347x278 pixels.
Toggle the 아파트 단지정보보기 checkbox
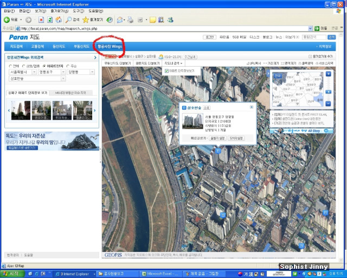[166, 71]
